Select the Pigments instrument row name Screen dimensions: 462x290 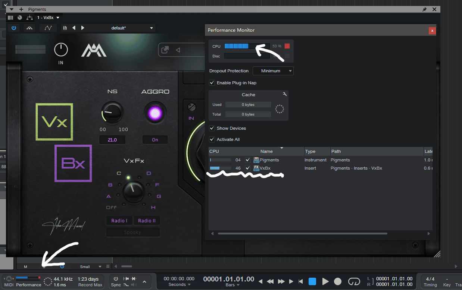(269, 160)
